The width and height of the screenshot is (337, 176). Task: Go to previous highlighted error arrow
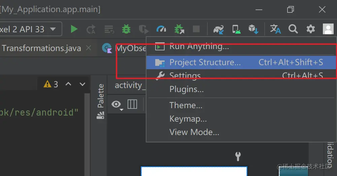[x=68, y=84]
